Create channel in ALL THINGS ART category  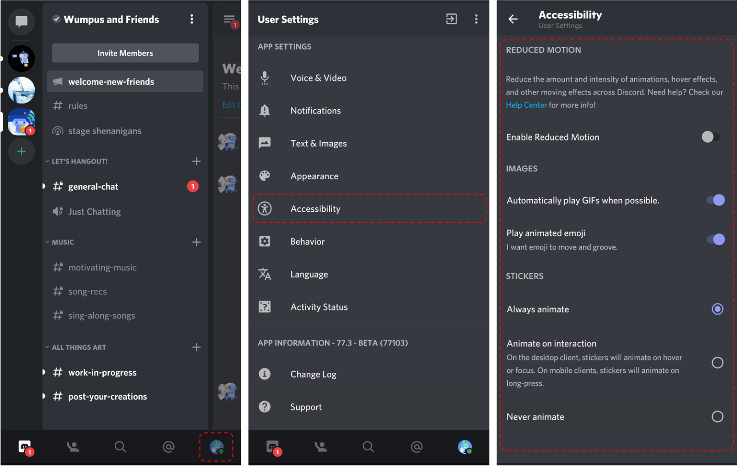(x=196, y=347)
